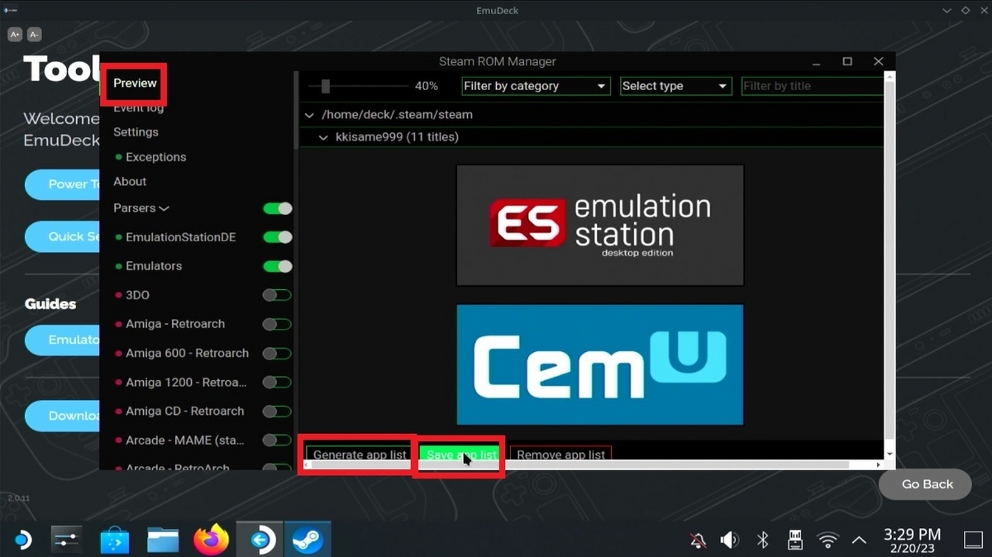Close the Steam ROM Manager window
This screenshot has width=992, height=557.
tap(879, 61)
